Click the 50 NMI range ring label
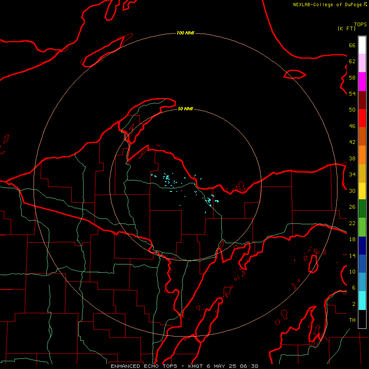Image resolution: width=369 pixels, height=369 pixels. point(185,109)
